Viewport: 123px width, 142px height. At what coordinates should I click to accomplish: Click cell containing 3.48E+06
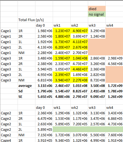coord(44,58)
